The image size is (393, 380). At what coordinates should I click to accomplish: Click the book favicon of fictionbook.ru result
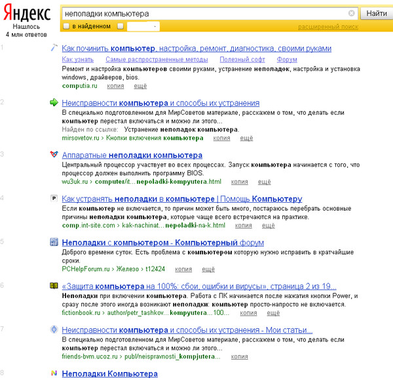click(54, 285)
